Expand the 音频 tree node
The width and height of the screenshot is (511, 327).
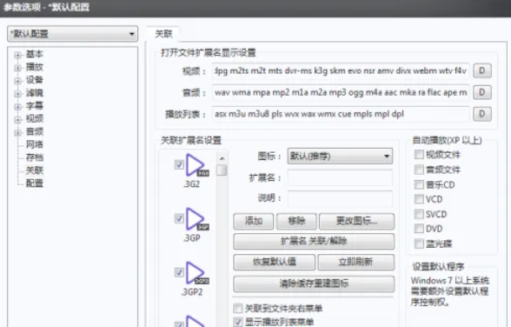pyautogui.click(x=18, y=132)
